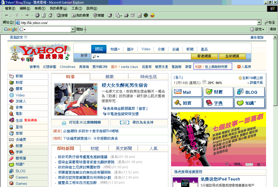This screenshot has height=187, width=278.
Task: Open the 音樂 note sidebar icon
Action: (11, 108)
